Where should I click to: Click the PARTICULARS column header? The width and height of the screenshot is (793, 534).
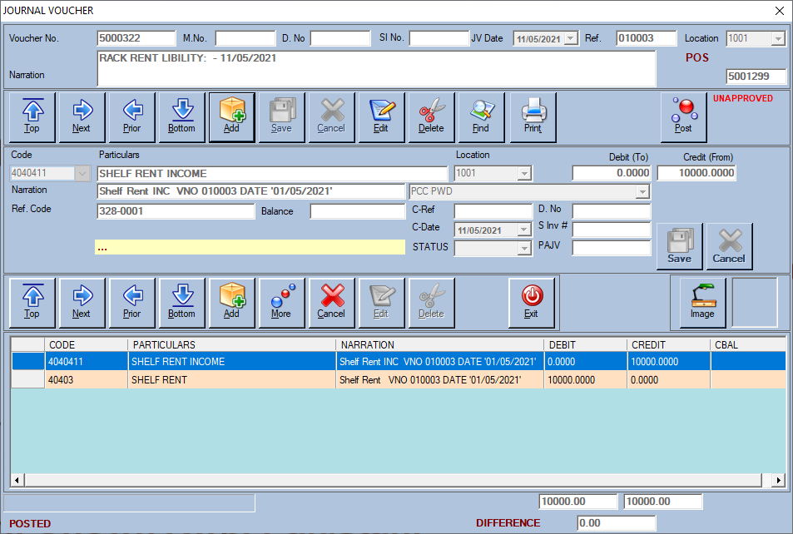[x=231, y=345]
